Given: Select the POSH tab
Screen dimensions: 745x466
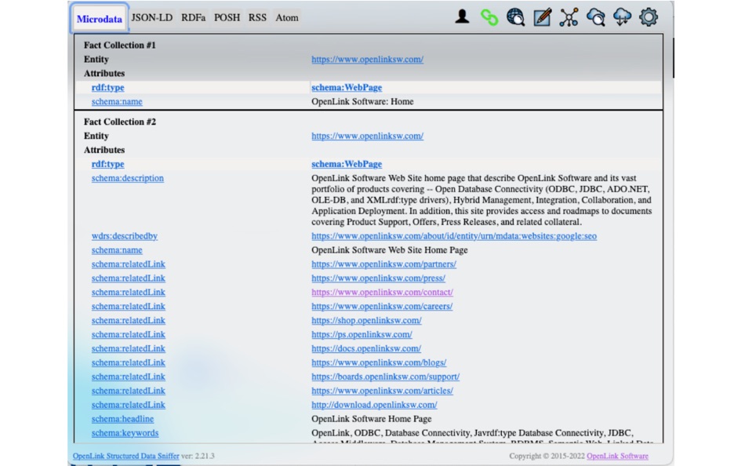Looking at the screenshot, I should [227, 17].
